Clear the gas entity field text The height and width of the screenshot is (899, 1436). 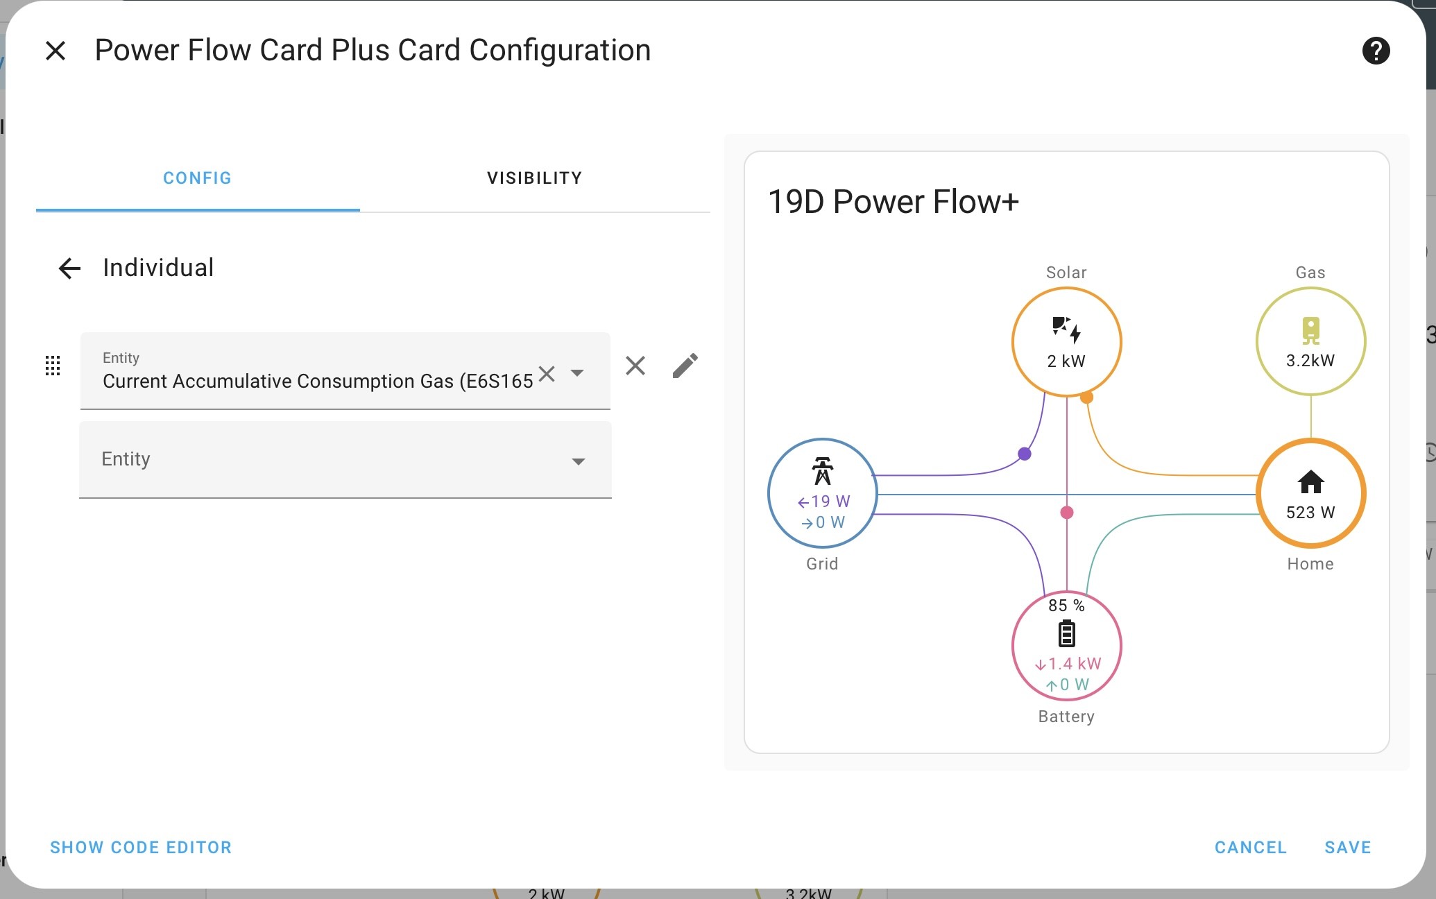tap(547, 374)
